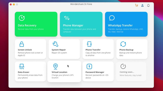The height and width of the screenshot is (91, 163).
Task: Select the System Repair label
Action: pos(59,50)
